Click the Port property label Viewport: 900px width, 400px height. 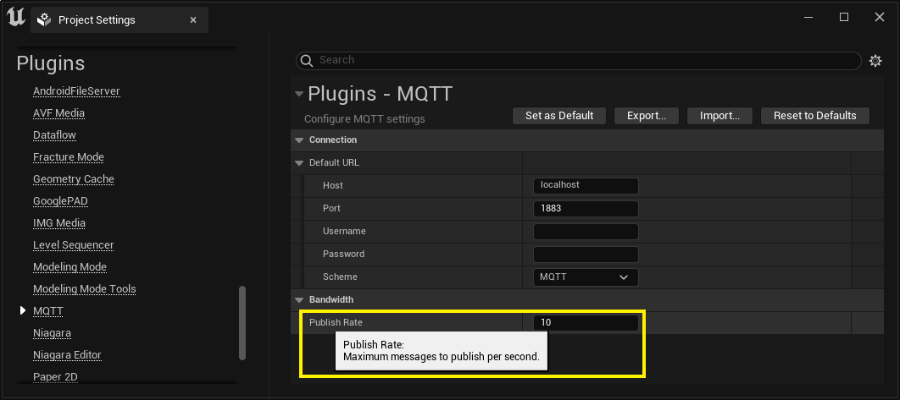click(x=331, y=209)
